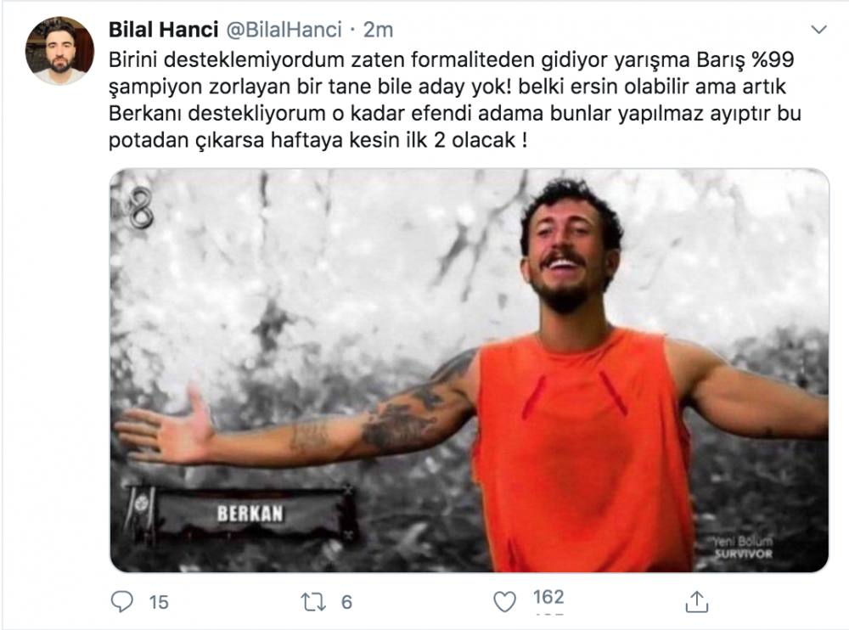Click the reply speech bubble icon
Screen dimensions: 849x630
click(x=121, y=601)
